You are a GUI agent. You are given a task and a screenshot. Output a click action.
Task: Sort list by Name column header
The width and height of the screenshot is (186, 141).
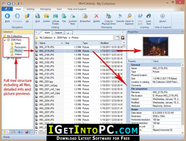[51, 43]
